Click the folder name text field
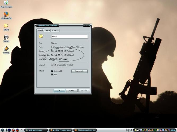Screen dimensions: 177x132 pyautogui.click(x=69, y=37)
